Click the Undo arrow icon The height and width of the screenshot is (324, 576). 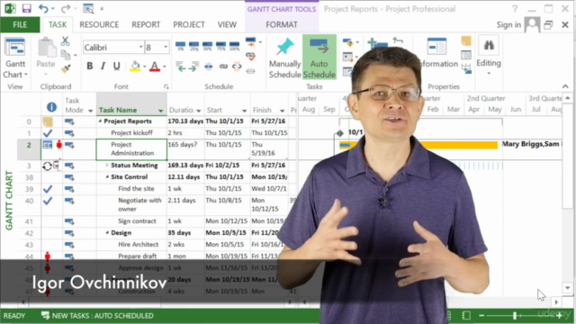click(x=43, y=8)
